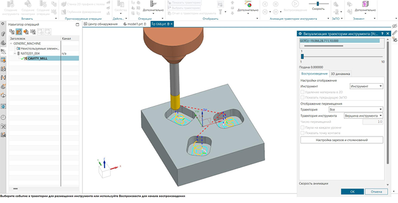Screen dimensions: 398x203
Task: Click the tool path position slider handle
Action: click(302, 57)
